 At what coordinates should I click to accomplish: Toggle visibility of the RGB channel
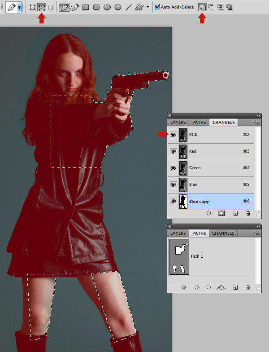173,135
